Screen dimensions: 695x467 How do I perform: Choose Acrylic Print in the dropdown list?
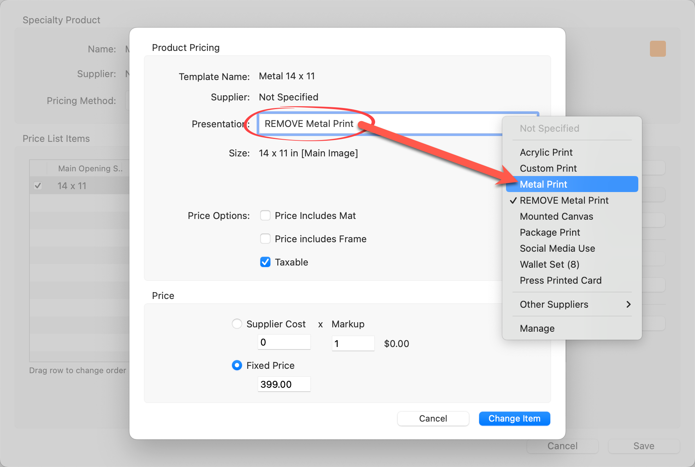(x=546, y=152)
